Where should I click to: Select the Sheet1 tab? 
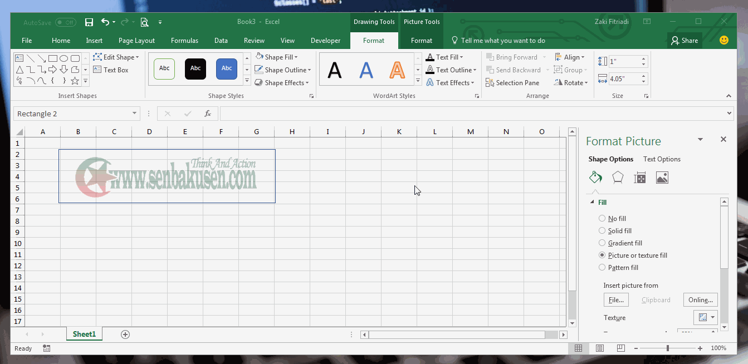84,334
